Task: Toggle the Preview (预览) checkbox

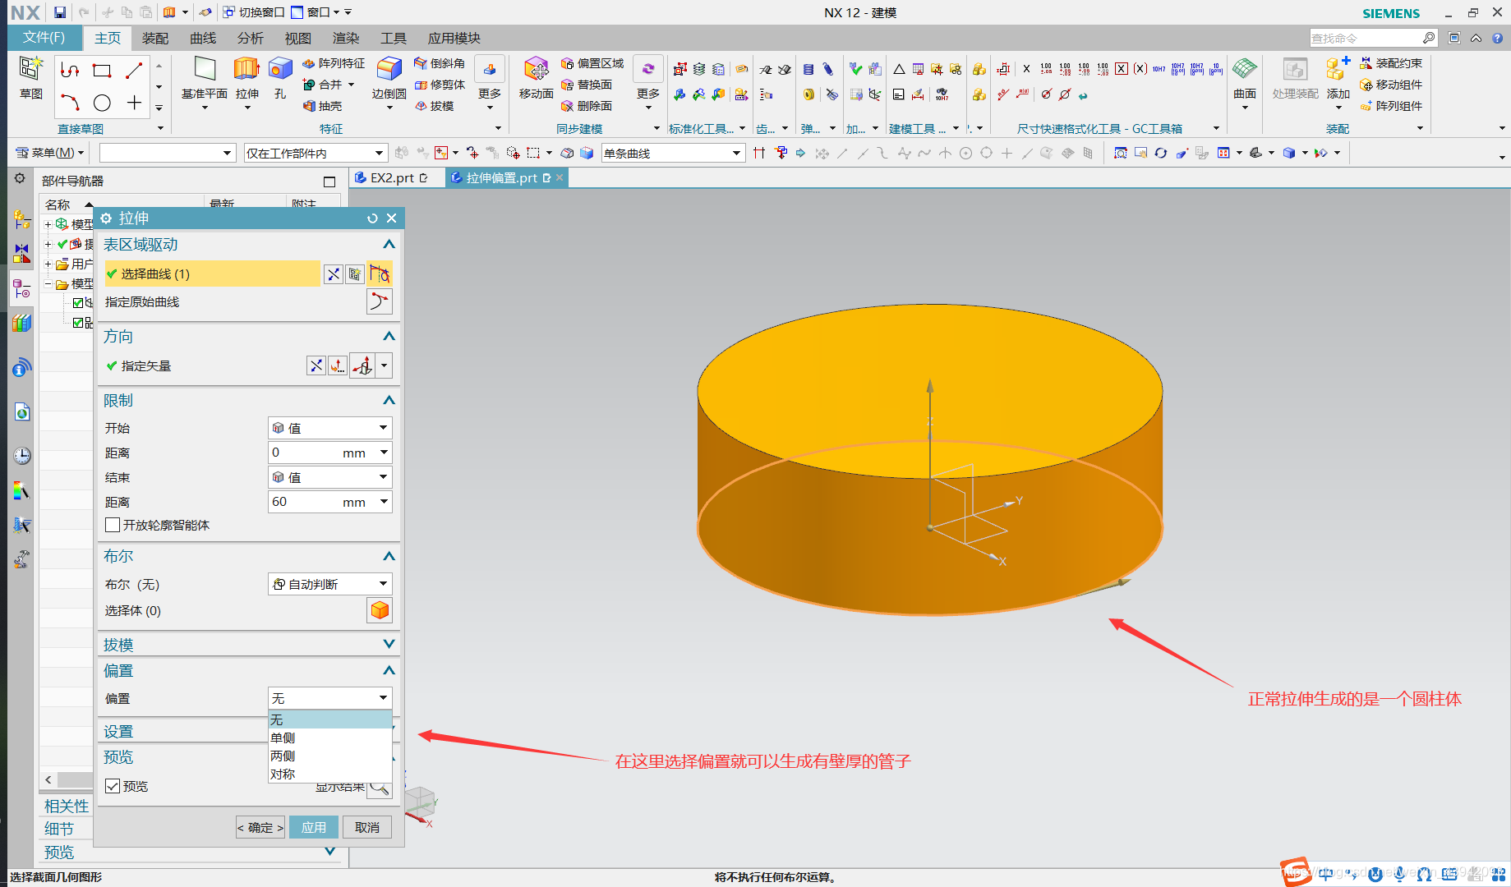Action: 113,786
